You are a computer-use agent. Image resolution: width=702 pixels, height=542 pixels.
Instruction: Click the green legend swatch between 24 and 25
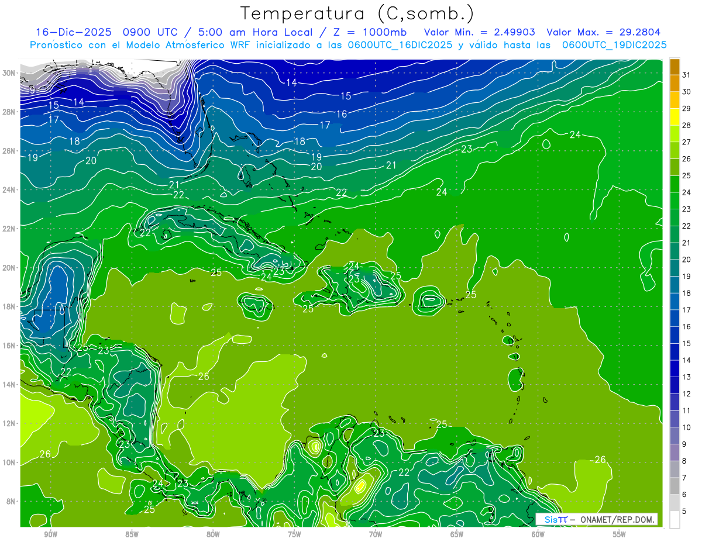coord(675,184)
